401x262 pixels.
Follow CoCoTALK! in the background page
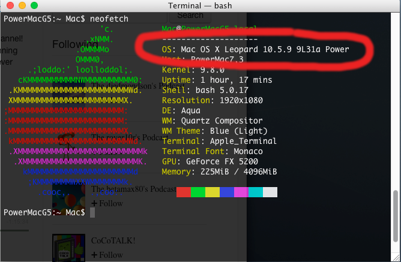(107, 255)
